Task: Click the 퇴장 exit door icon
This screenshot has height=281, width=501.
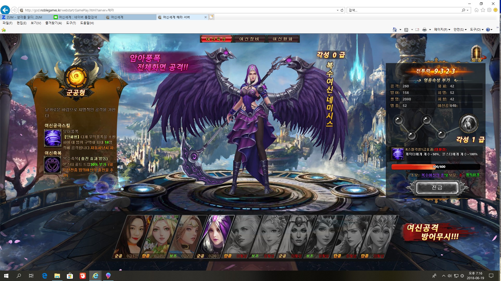Action: pyautogui.click(x=477, y=53)
